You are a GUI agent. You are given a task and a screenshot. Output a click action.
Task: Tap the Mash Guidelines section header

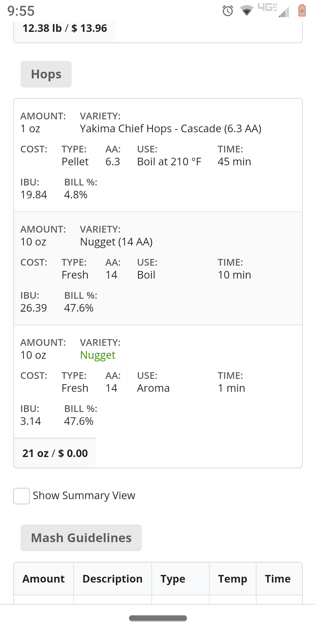[x=81, y=538]
